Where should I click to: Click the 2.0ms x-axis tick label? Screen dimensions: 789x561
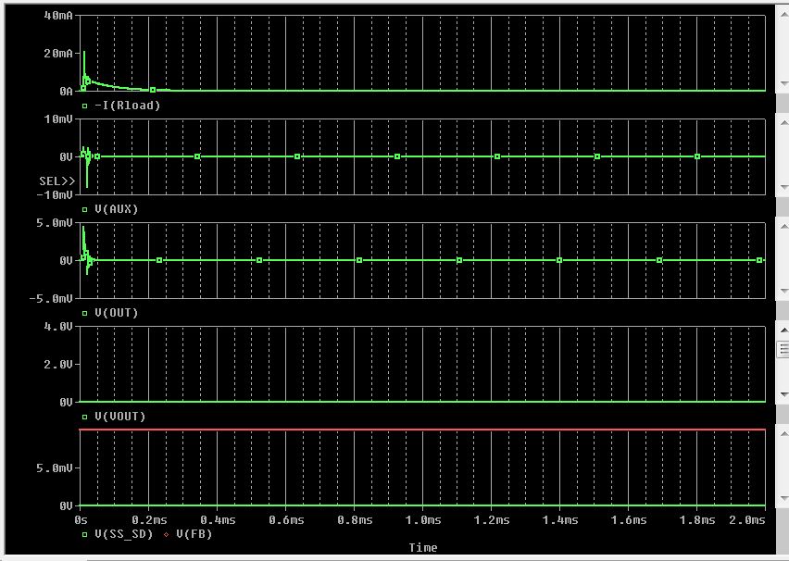click(x=747, y=519)
